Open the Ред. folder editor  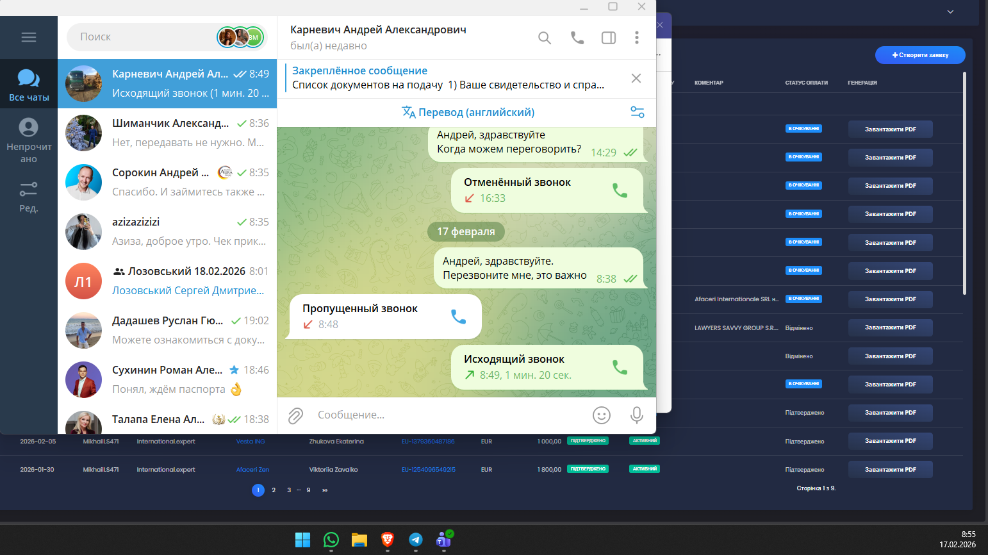29,196
